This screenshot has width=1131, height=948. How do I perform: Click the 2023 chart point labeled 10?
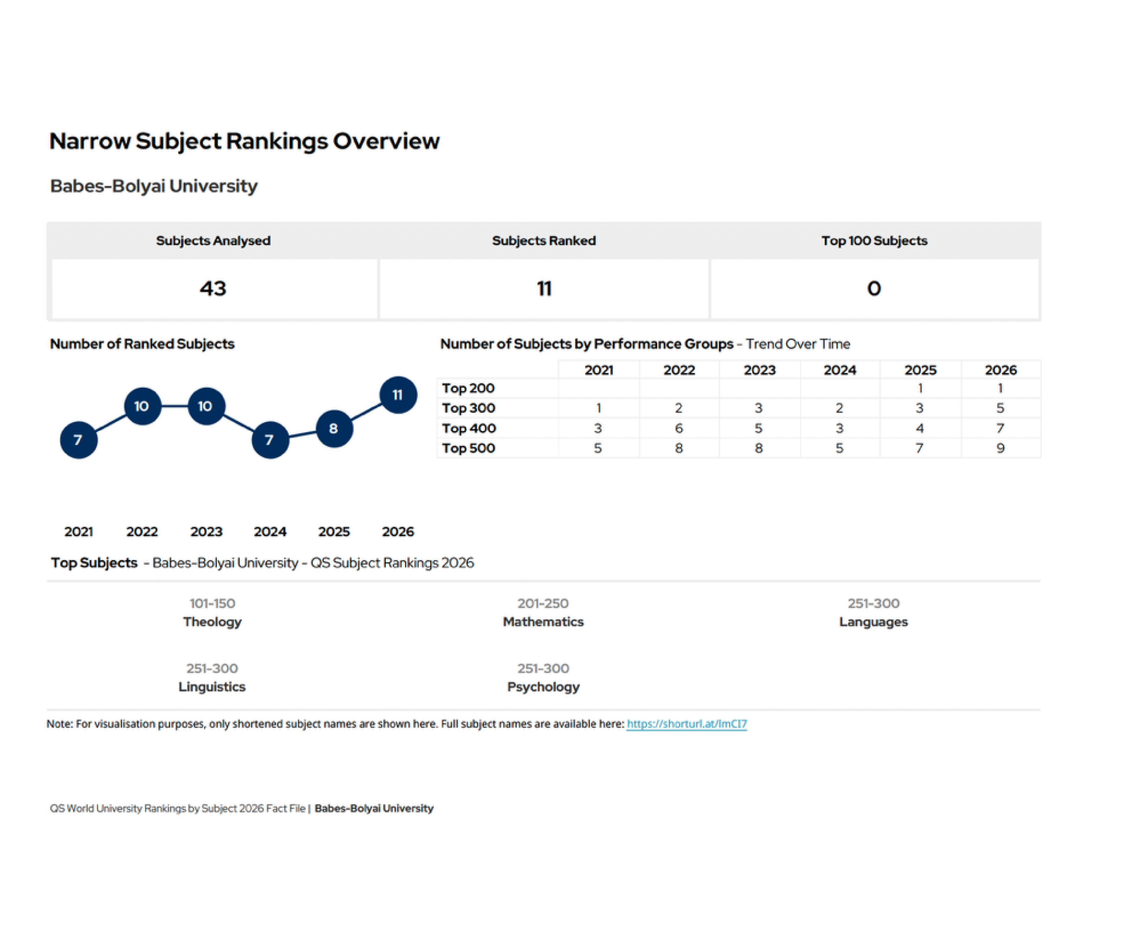coord(206,406)
